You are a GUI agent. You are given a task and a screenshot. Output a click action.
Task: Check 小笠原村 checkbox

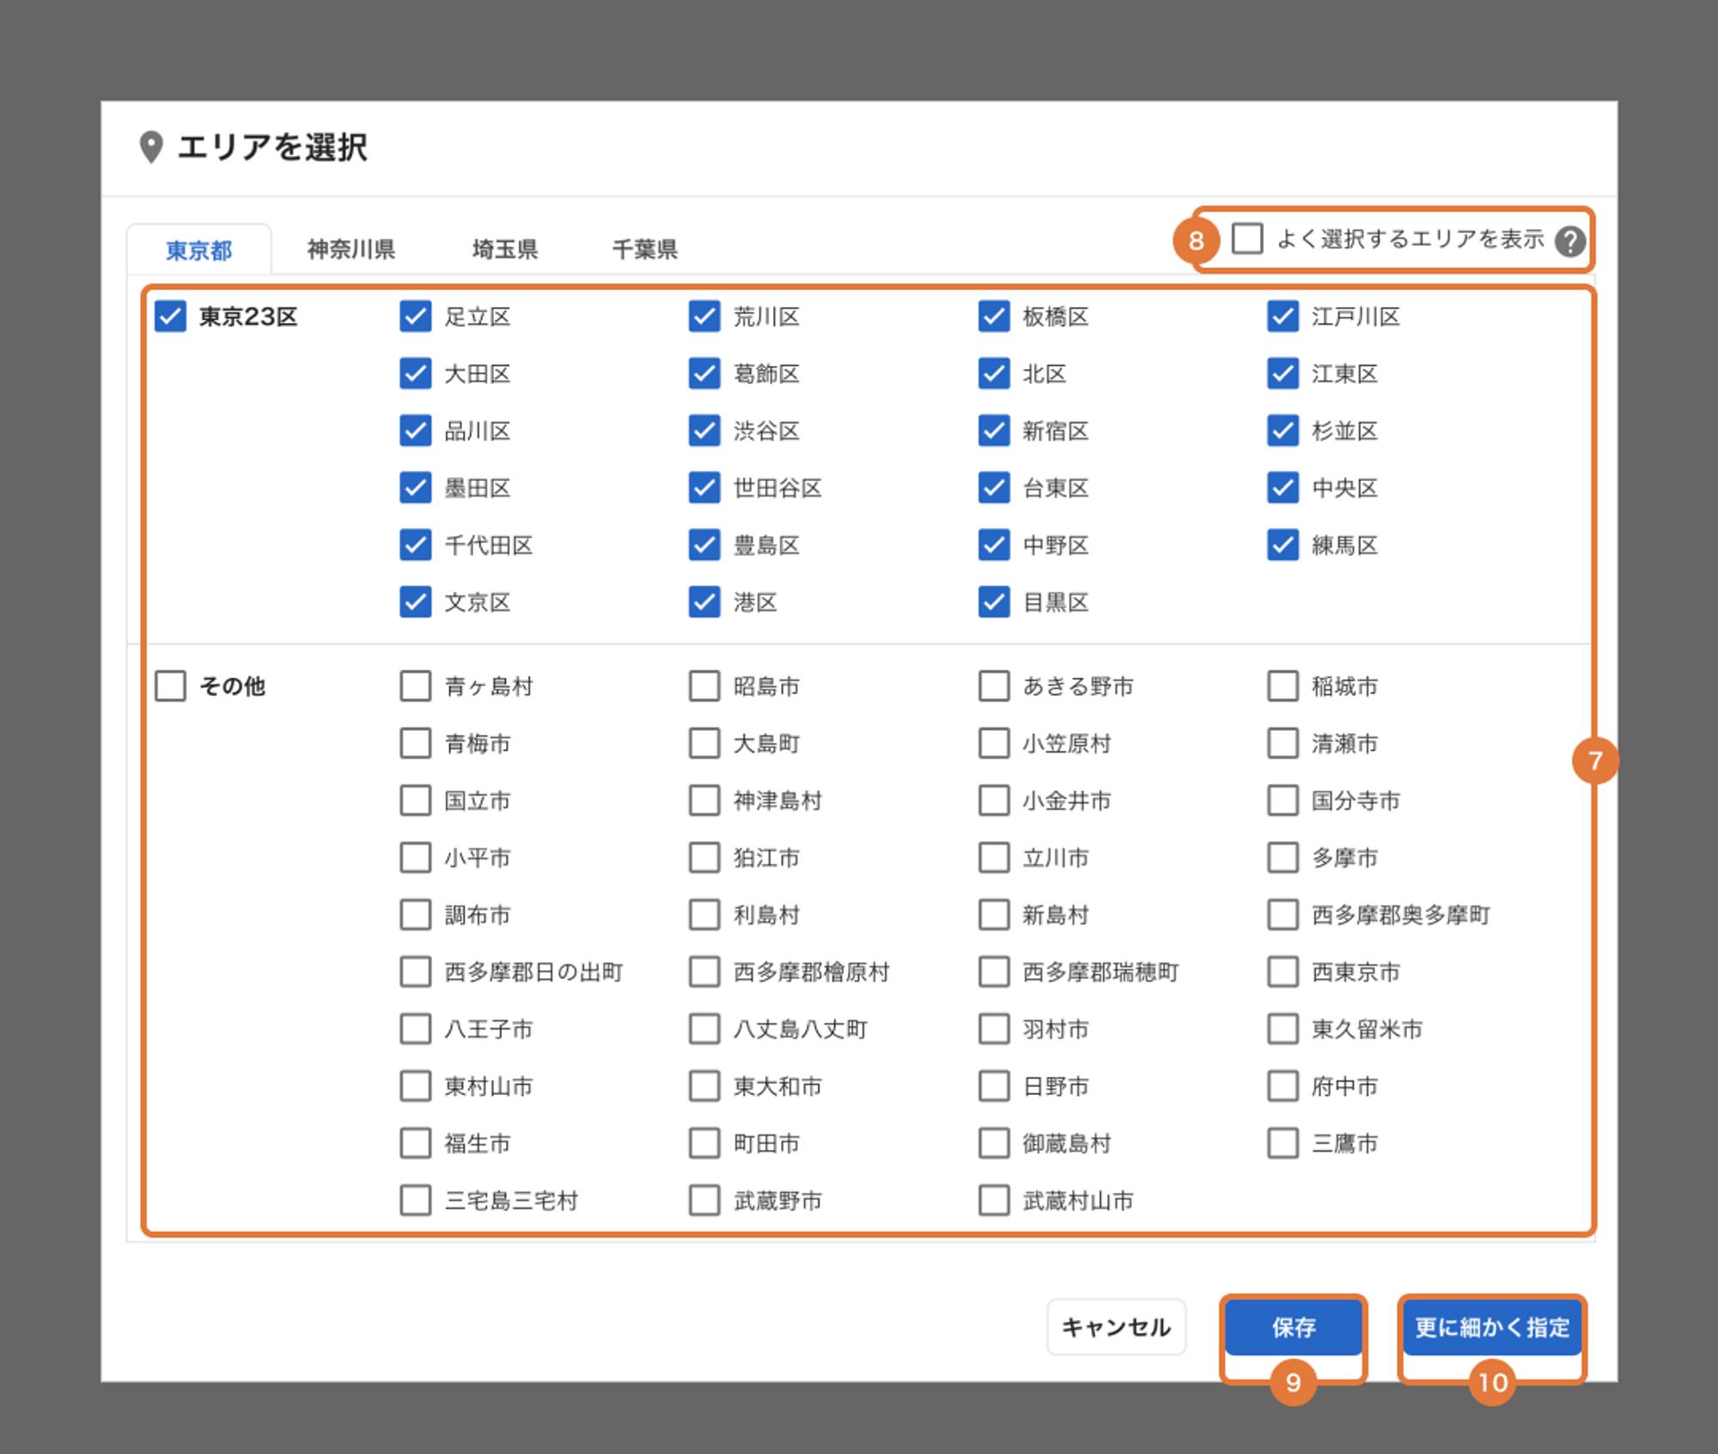[x=994, y=743]
